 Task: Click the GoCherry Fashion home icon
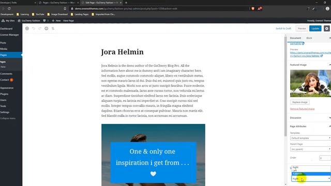pyautogui.click(x=19, y=21)
